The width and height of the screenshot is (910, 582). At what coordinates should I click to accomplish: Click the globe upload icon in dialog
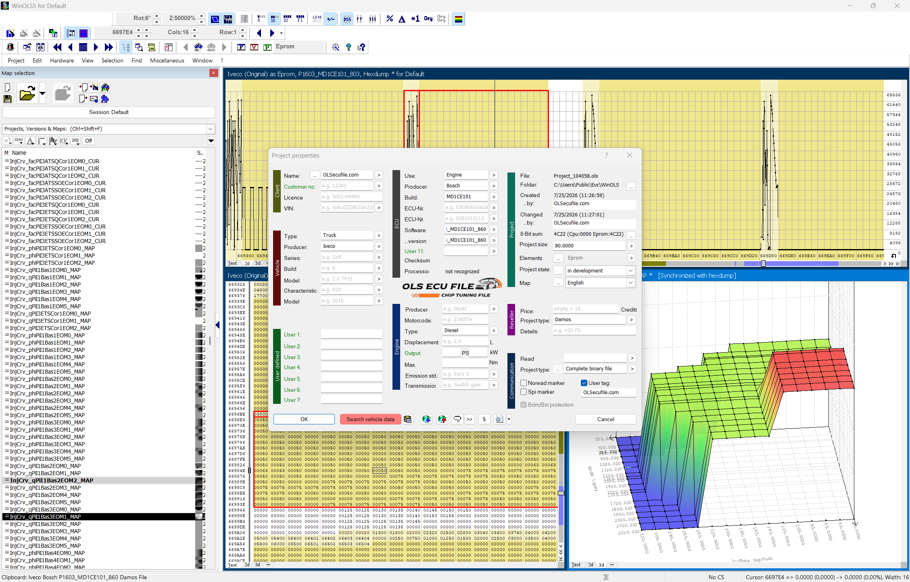tap(442, 419)
